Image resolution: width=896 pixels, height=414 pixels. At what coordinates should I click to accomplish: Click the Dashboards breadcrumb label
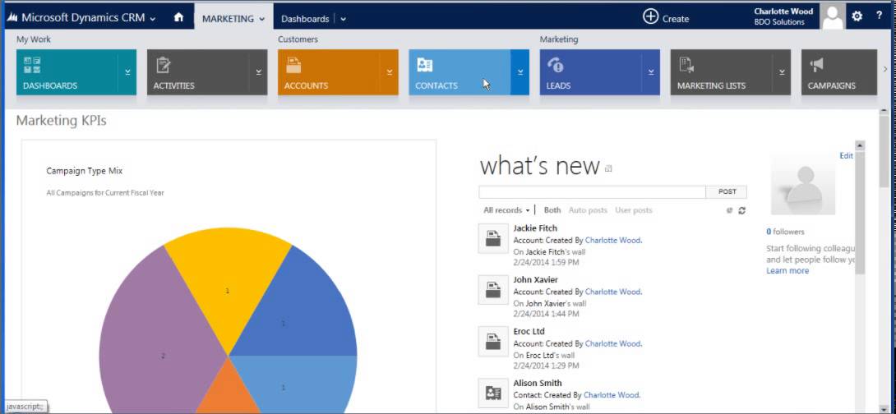click(305, 19)
